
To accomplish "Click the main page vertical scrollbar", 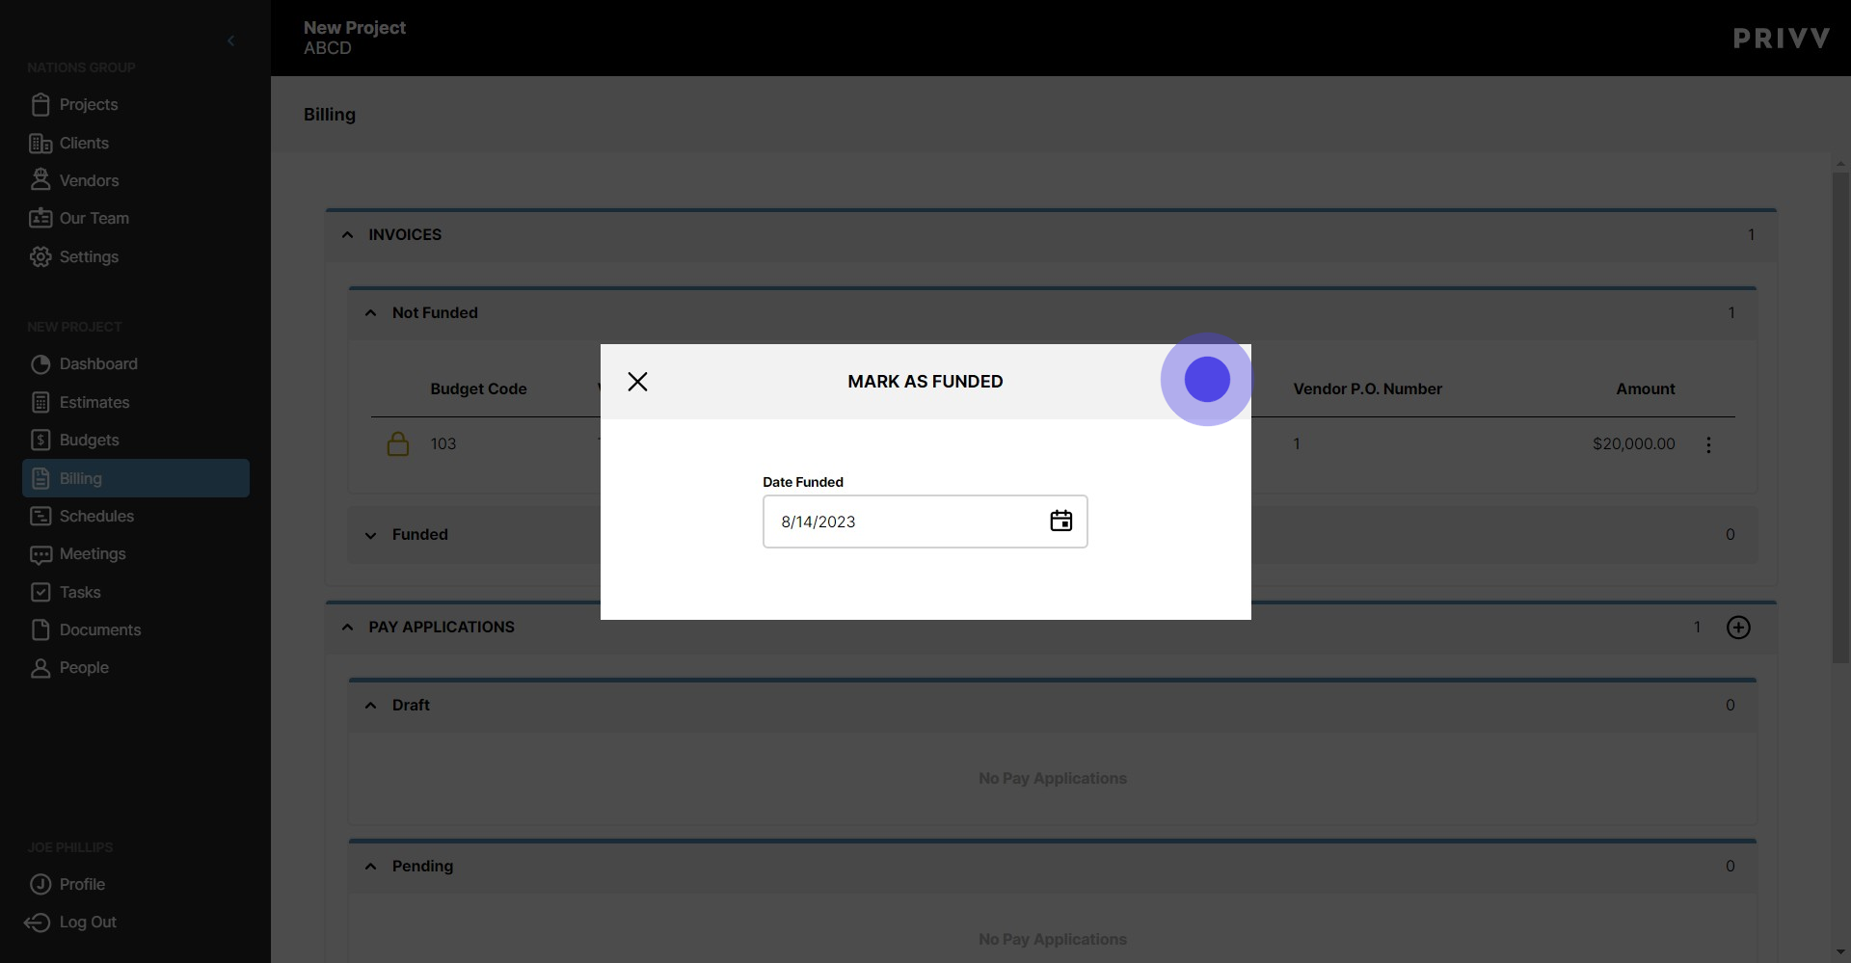I will pyautogui.click(x=1840, y=418).
